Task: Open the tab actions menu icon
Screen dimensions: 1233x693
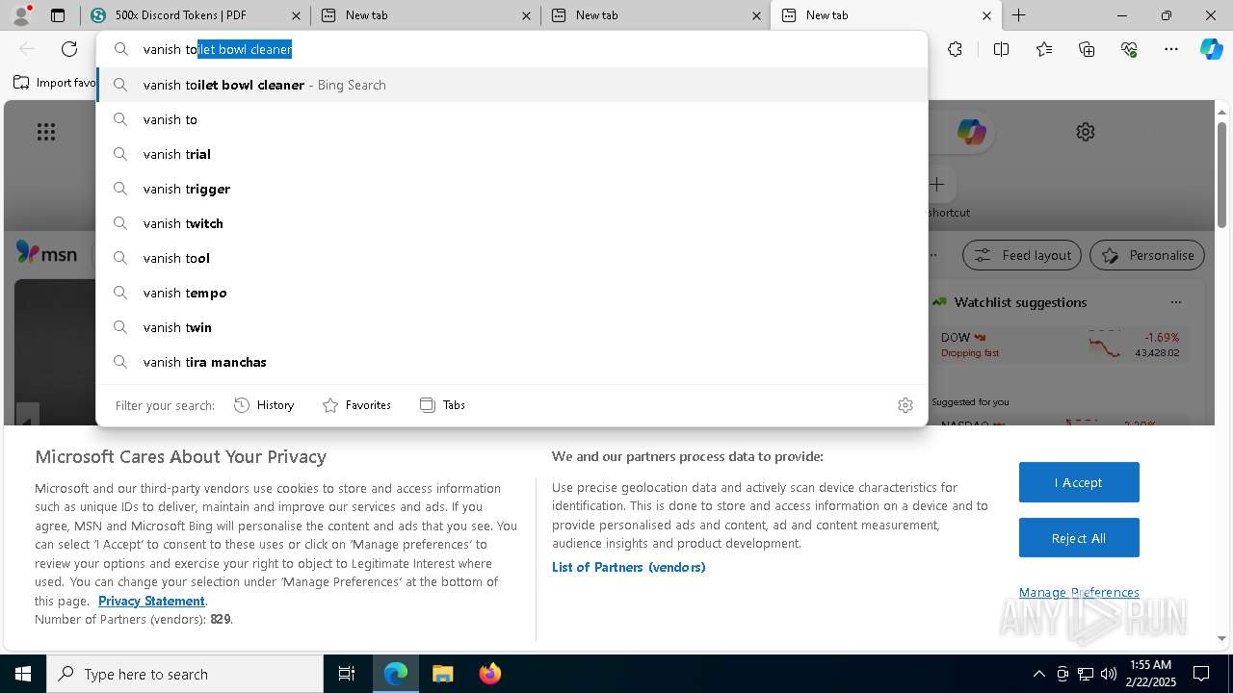Action: click(x=58, y=15)
